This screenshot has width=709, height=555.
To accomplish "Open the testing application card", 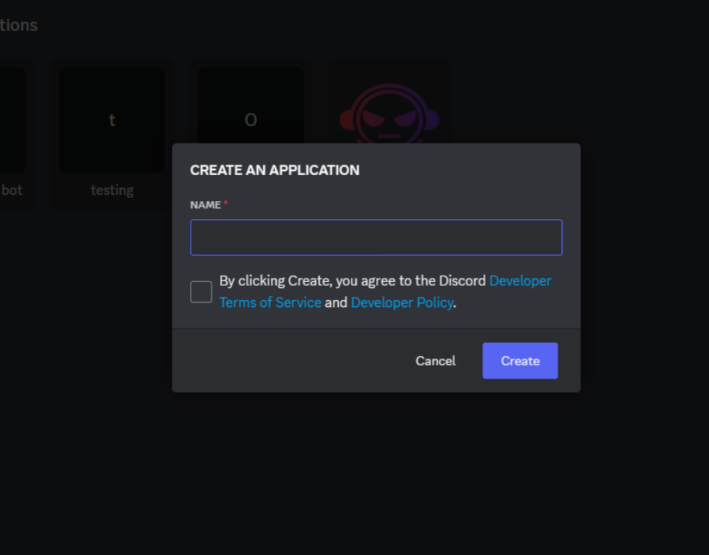I will pos(112,133).
